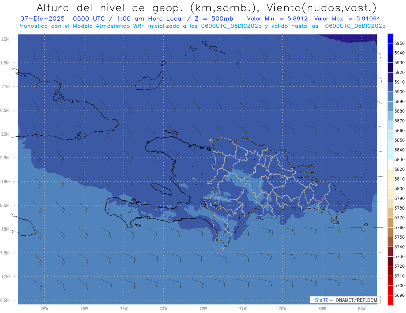This screenshot has height=313, width=406.
Task: Click the 5740 legend value
Action: pyautogui.click(x=399, y=247)
